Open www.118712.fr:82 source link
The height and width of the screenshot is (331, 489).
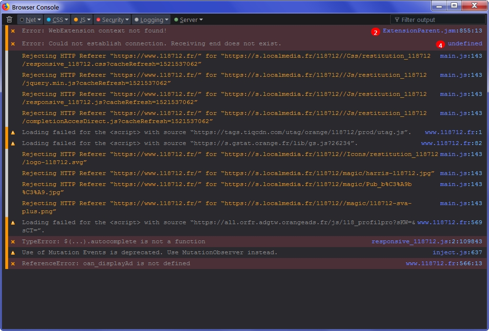pyautogui.click(x=452, y=143)
